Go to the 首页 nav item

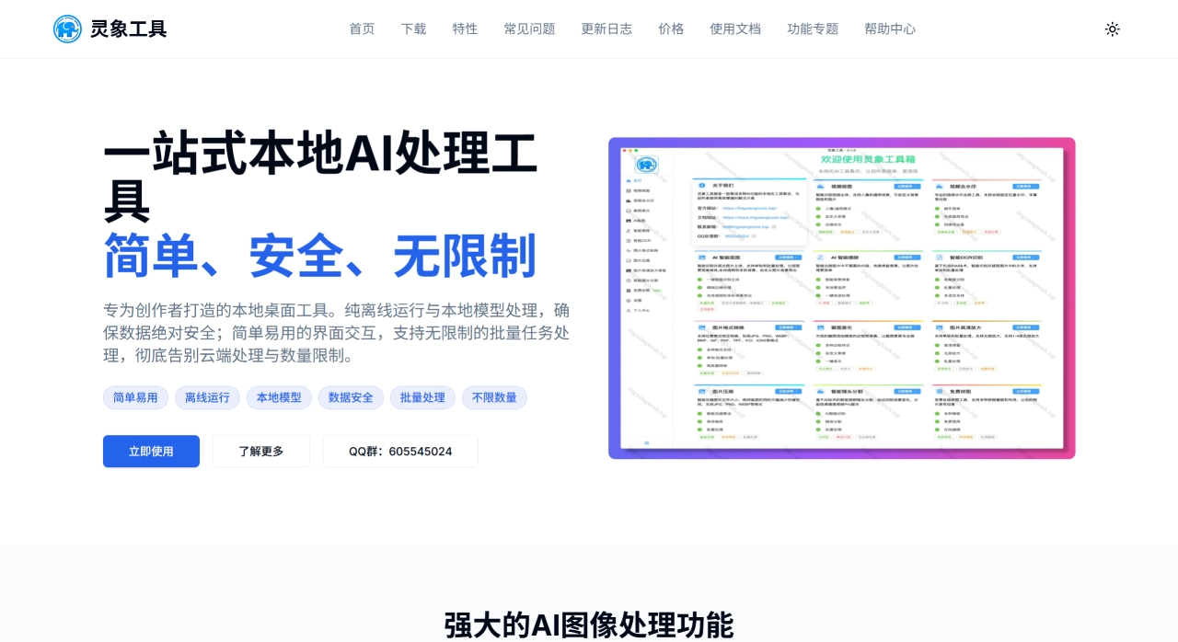tap(362, 29)
